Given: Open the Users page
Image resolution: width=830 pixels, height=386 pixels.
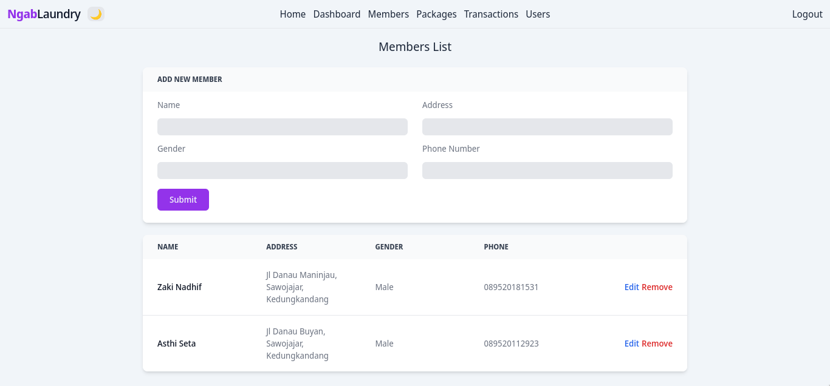Looking at the screenshot, I should pos(538,14).
